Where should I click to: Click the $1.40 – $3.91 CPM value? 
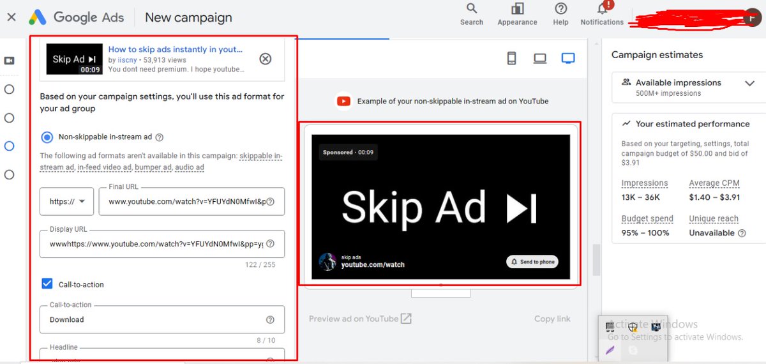714,197
